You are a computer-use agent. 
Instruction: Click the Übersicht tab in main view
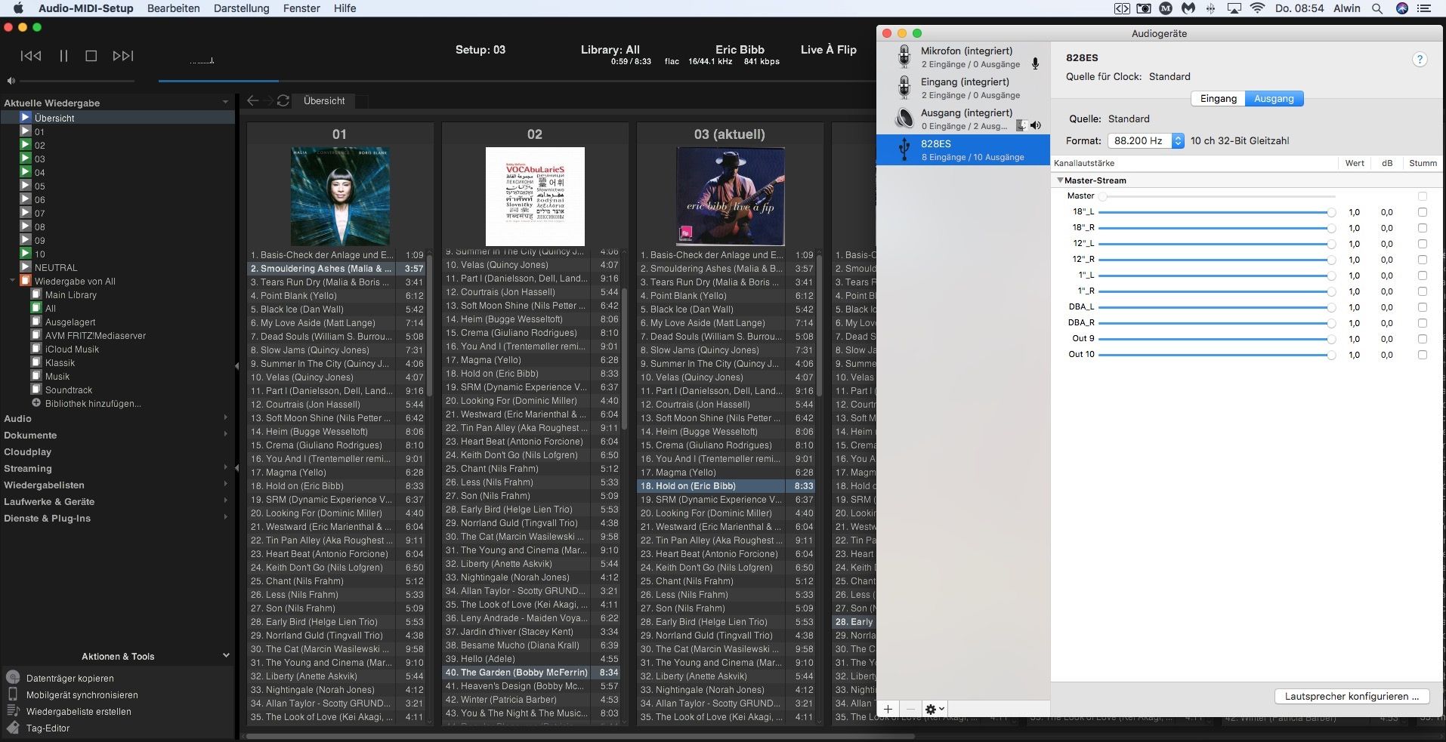[324, 100]
